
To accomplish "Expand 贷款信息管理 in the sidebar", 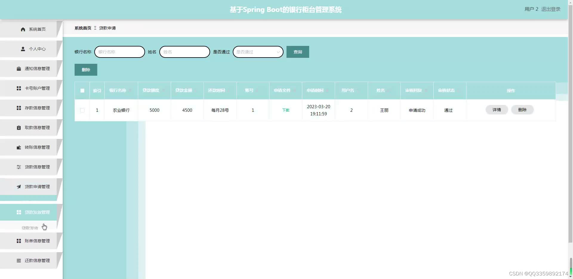I will (x=29, y=167).
